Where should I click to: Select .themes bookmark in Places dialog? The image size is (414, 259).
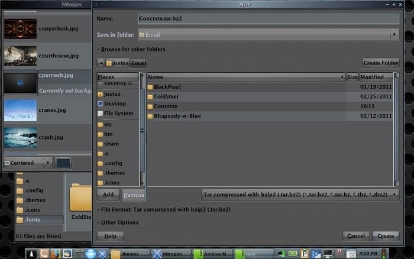[118, 173]
